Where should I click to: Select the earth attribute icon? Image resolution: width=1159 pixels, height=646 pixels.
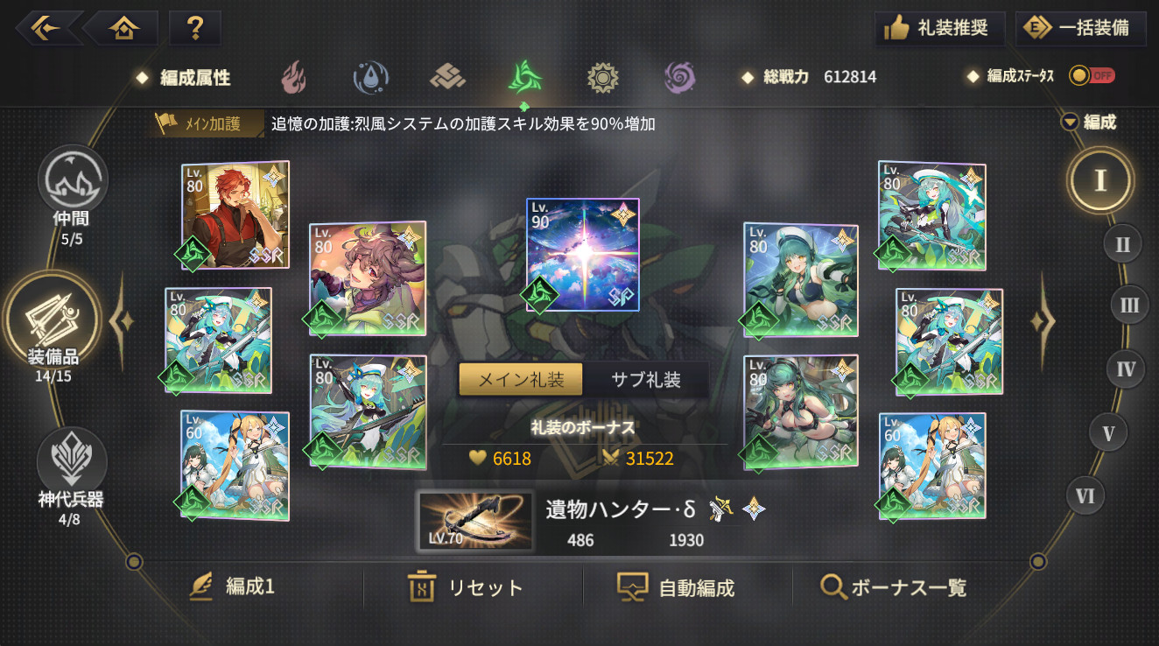coord(447,78)
